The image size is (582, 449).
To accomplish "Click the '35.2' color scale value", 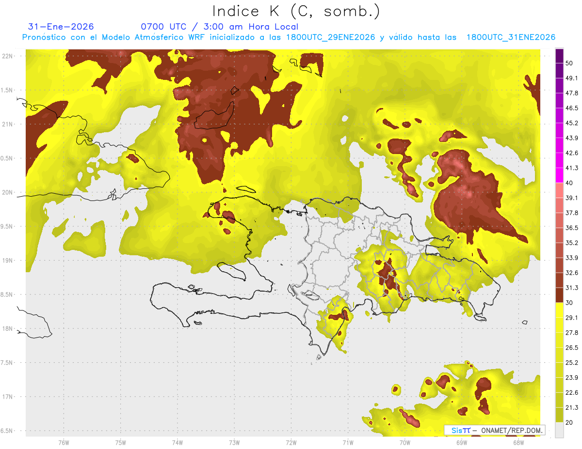I will pyautogui.click(x=572, y=243).
